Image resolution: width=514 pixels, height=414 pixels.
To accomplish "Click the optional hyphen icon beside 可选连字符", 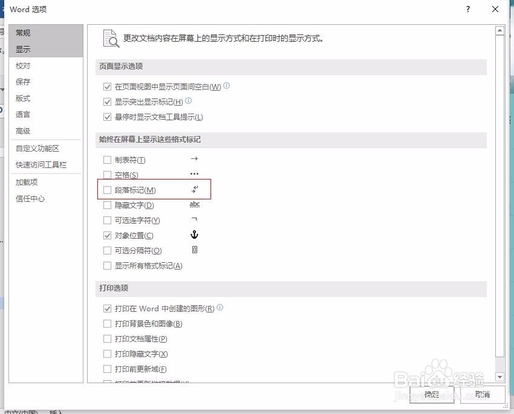I will [195, 220].
